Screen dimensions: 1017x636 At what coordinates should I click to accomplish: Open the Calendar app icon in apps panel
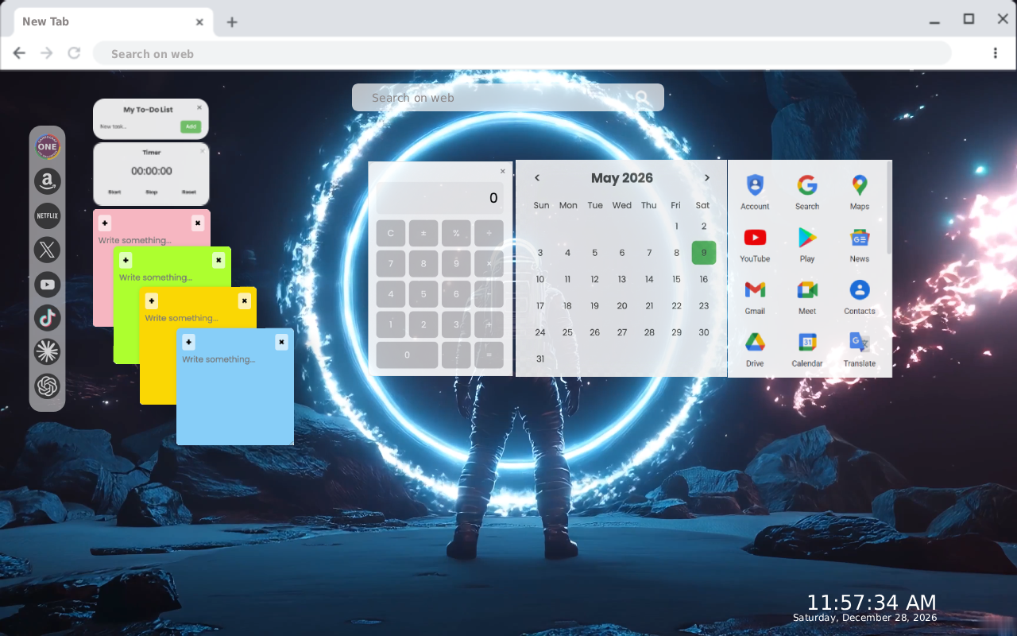[807, 350]
